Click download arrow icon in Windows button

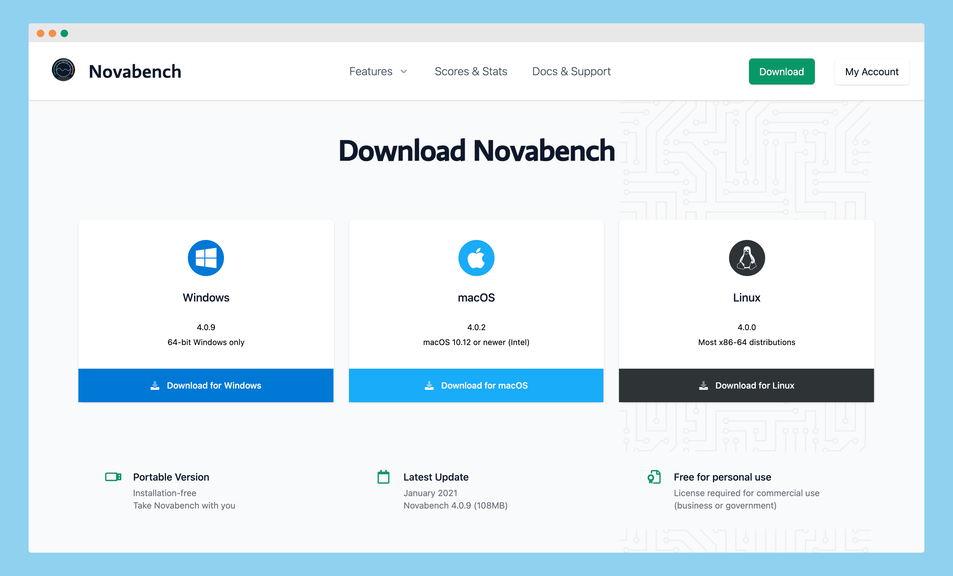pyautogui.click(x=155, y=385)
